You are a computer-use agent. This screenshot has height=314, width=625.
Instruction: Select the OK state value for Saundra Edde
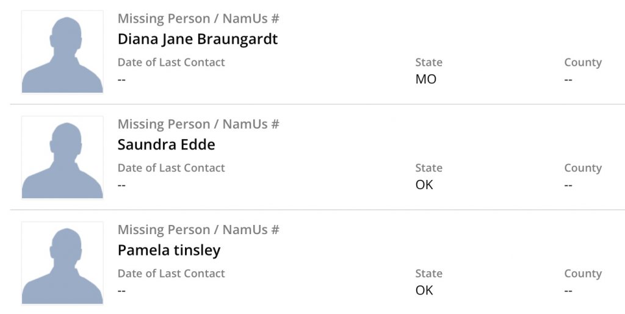tap(424, 185)
